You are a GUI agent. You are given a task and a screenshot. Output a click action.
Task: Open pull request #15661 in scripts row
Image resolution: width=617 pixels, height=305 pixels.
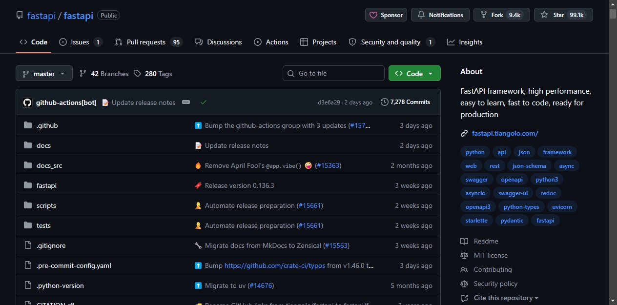point(310,205)
